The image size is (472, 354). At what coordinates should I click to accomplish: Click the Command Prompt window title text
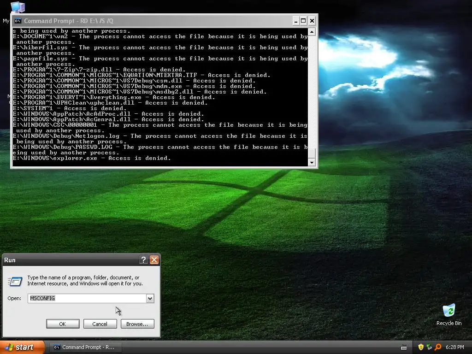[x=69, y=21]
